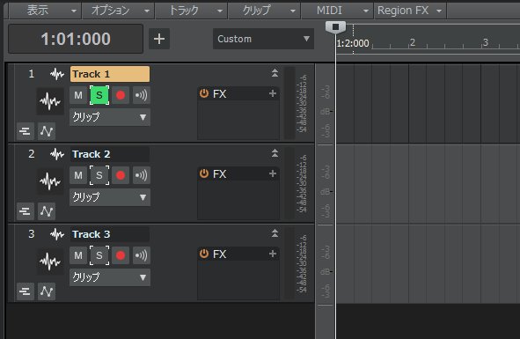
Task: Toggle Track 1 FX rack power
Action: [204, 93]
